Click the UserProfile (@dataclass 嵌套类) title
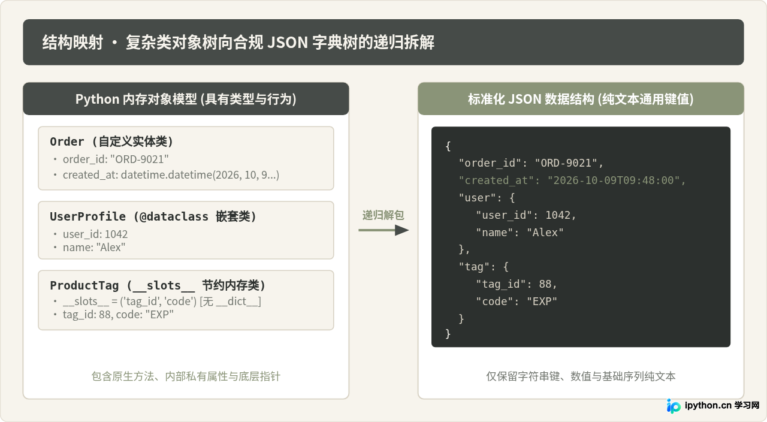Image resolution: width=767 pixels, height=422 pixels. [x=153, y=217]
